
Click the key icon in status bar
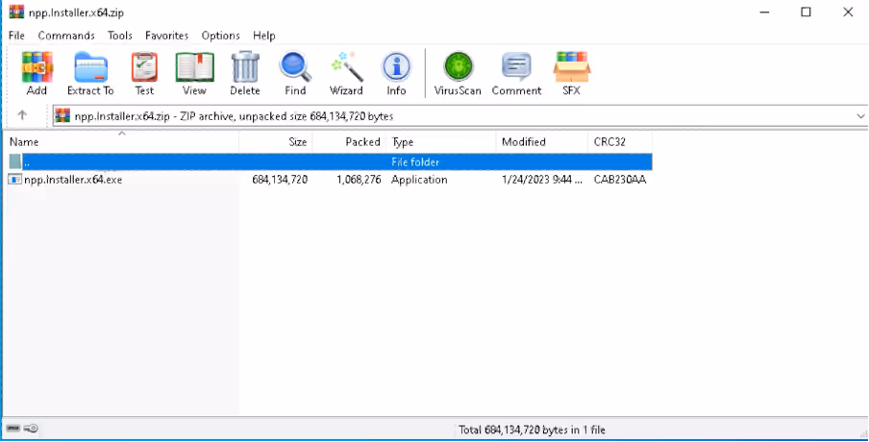pyautogui.click(x=32, y=429)
